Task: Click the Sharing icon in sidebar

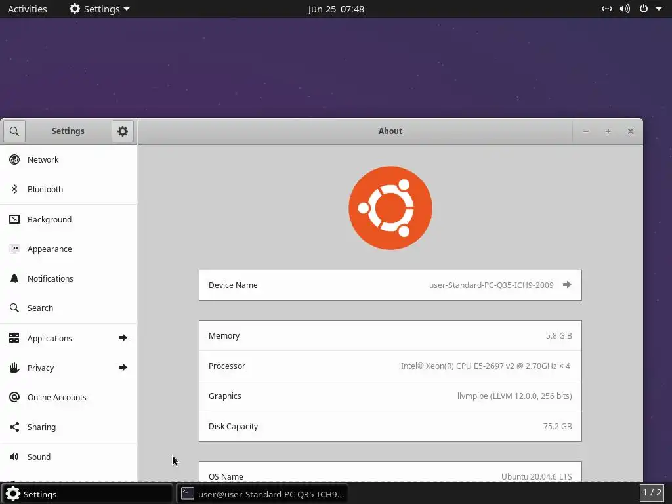Action: pos(14,427)
